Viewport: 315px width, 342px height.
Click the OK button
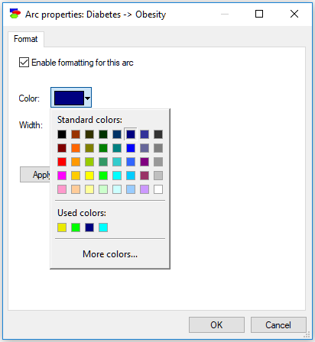(x=216, y=324)
